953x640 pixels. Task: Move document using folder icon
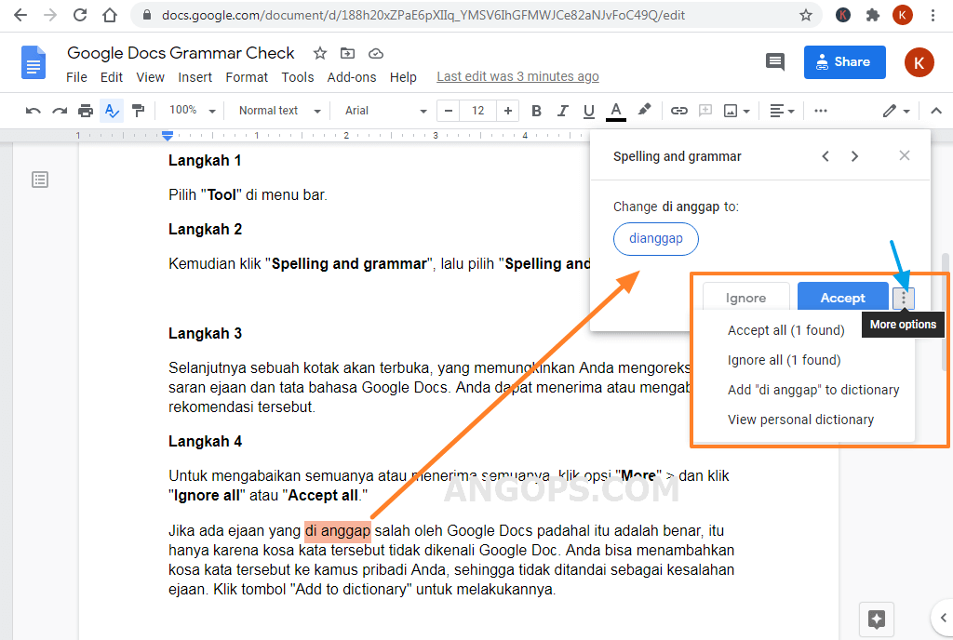[x=348, y=53]
